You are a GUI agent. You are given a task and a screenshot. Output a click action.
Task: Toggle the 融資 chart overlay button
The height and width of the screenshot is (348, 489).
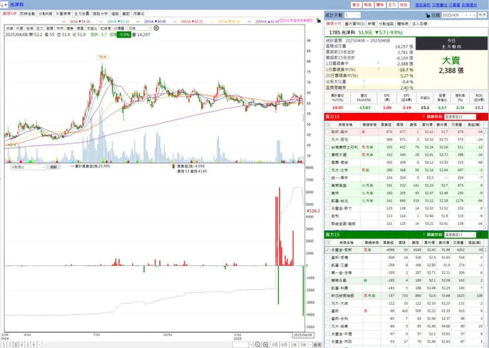[x=50, y=28]
